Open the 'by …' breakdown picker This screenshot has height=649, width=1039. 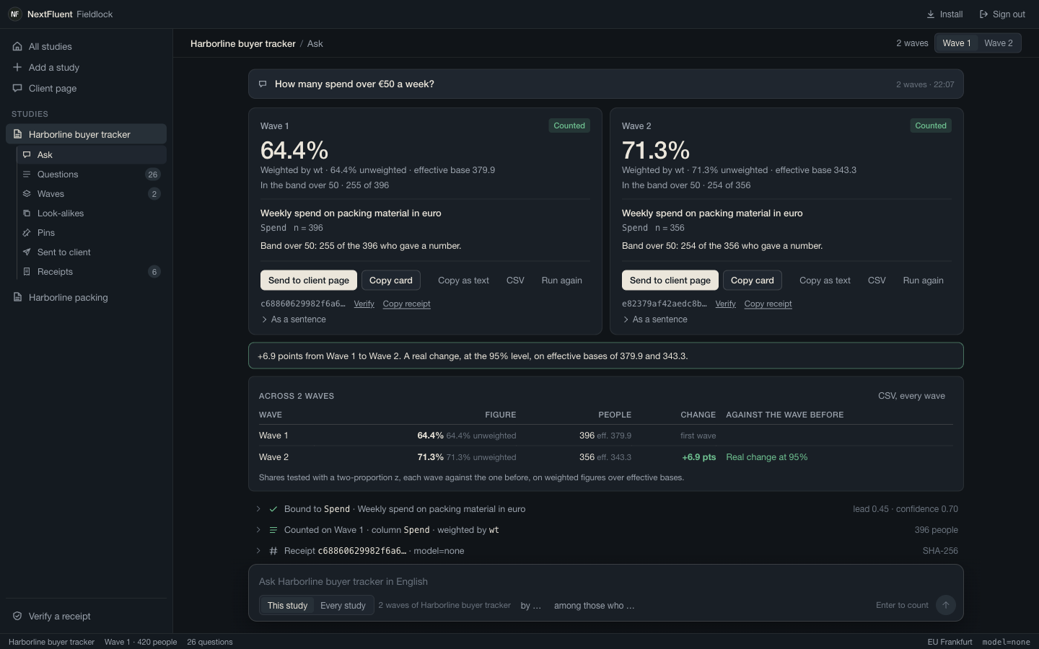pos(531,606)
